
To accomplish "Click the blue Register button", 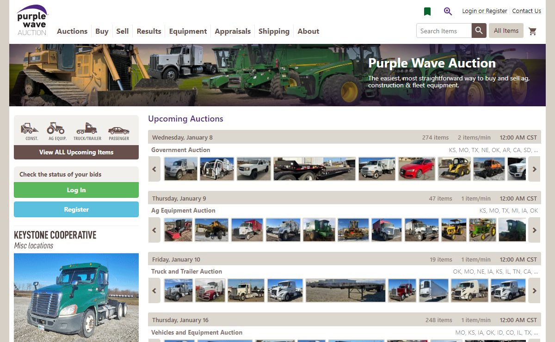I will coord(76,209).
